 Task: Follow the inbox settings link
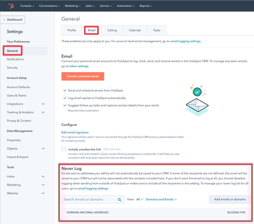79,66
